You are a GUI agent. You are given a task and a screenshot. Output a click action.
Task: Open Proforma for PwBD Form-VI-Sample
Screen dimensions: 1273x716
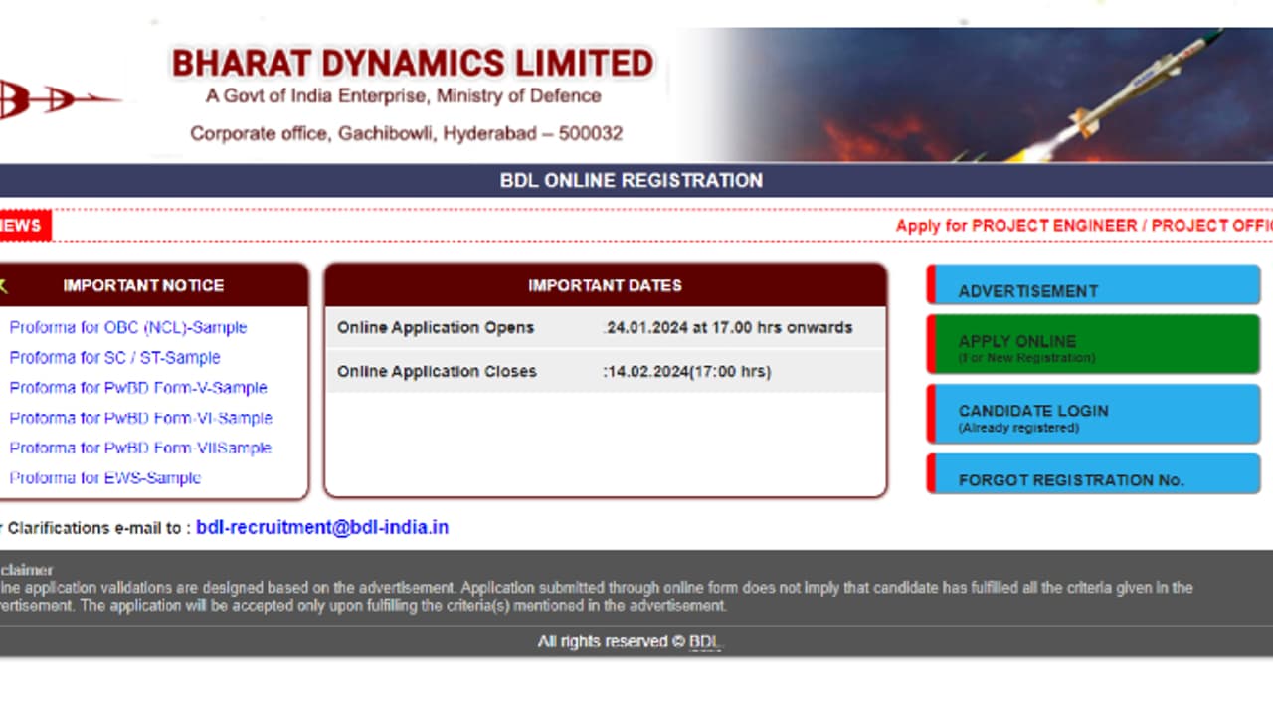point(139,418)
